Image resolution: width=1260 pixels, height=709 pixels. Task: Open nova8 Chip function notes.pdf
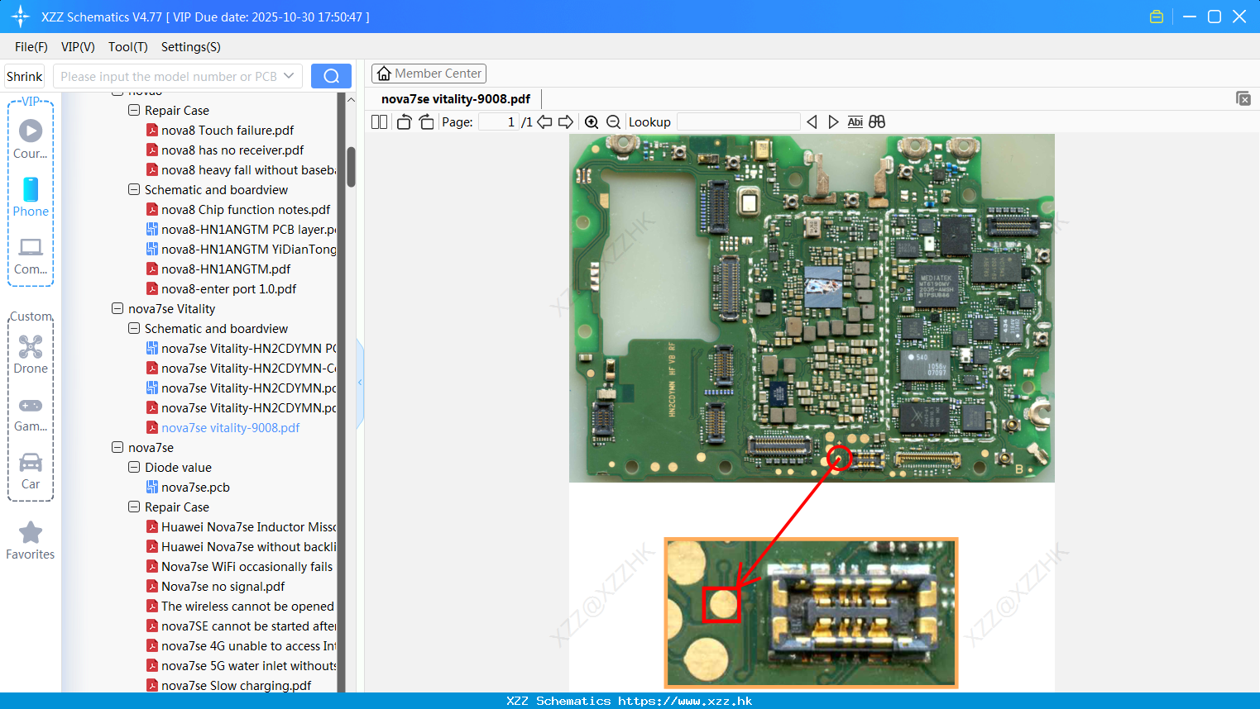(246, 210)
